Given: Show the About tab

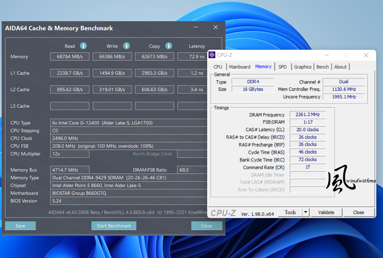Looking at the screenshot, I should pos(340,67).
